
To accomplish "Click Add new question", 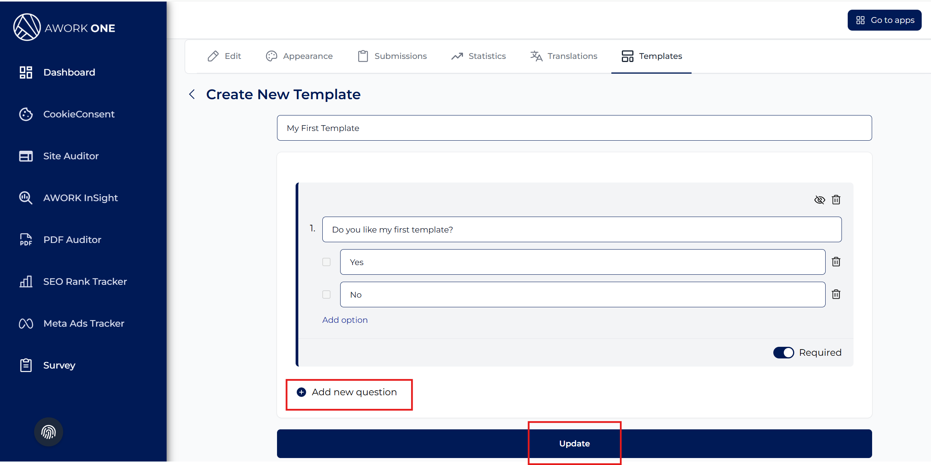I will [x=347, y=392].
